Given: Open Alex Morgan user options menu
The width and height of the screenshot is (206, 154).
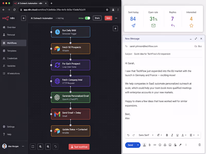Looking at the screenshot, I should click(23, 146).
